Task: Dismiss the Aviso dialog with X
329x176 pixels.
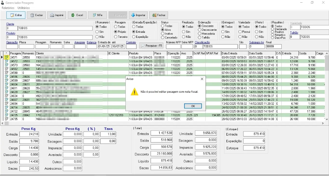Action: point(202,79)
